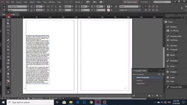Select the Hand tool
187x105 pixels.
(x=8, y=74)
